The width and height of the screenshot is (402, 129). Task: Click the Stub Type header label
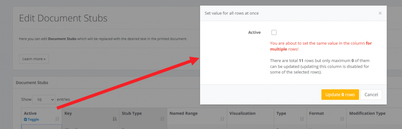[132, 113]
